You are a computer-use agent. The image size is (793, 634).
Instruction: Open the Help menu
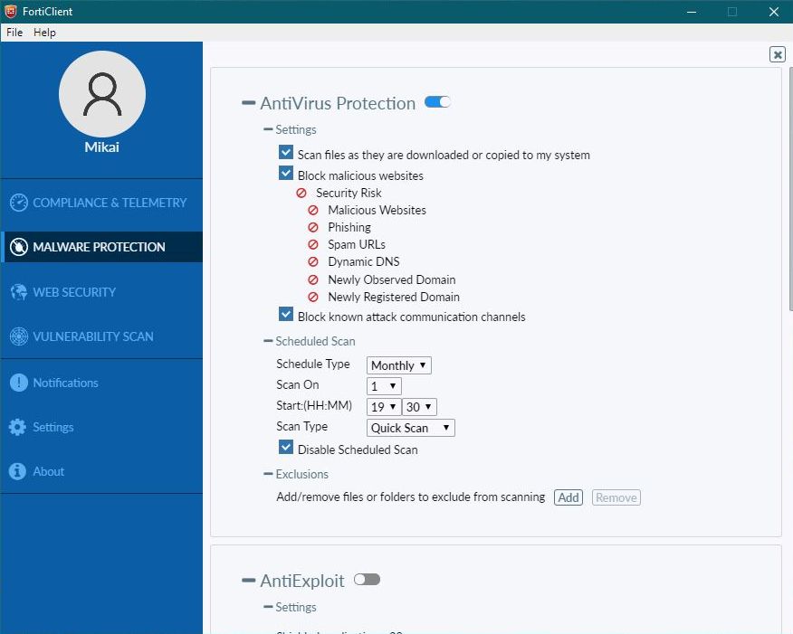[x=44, y=33]
